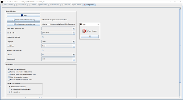This screenshot has height=100, width=183.
Task: Switch to the Char Transfer tab
Action: coord(21,5)
